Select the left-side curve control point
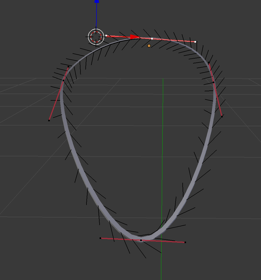 pyautogui.click(x=63, y=81)
